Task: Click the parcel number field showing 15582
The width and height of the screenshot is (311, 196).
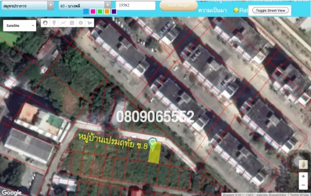Action: (135, 5)
